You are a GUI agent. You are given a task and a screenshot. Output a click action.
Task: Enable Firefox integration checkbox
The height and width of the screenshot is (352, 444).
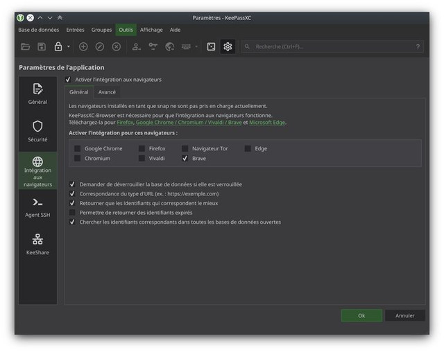(142, 148)
